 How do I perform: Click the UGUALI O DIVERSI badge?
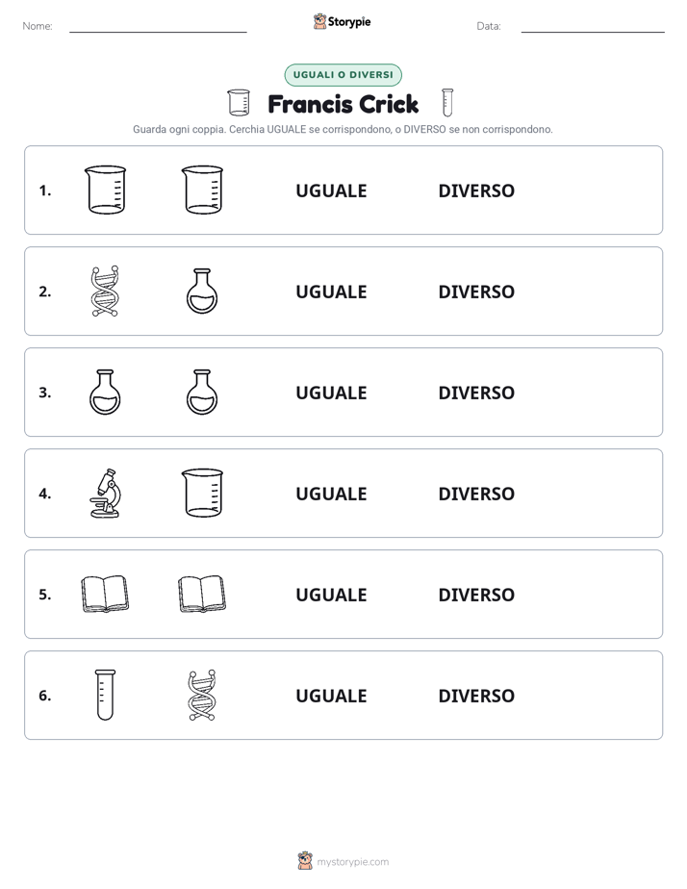point(343,75)
